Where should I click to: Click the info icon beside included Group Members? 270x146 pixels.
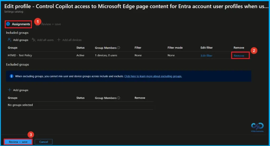tap(119, 48)
